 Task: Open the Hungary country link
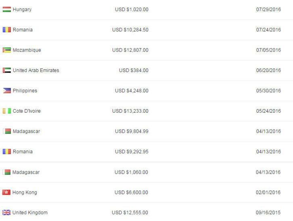(22, 10)
